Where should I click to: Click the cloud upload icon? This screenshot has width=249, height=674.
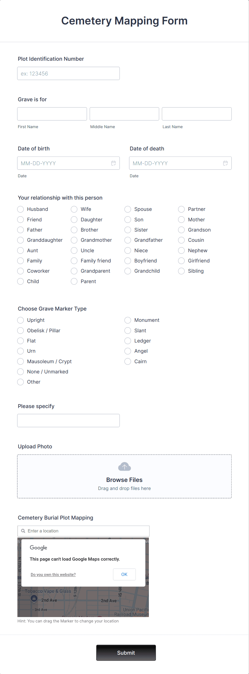pos(125,467)
